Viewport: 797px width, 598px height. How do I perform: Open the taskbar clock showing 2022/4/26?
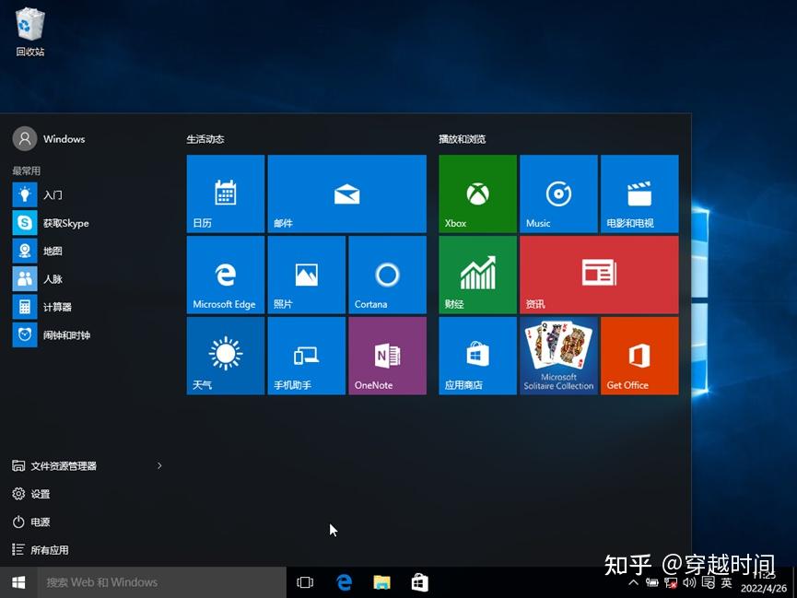[764, 582]
